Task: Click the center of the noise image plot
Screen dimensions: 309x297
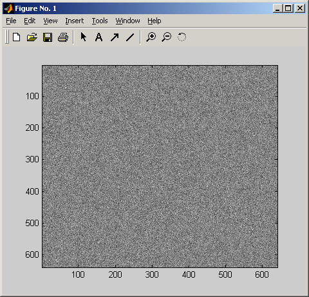Action: tap(160, 166)
